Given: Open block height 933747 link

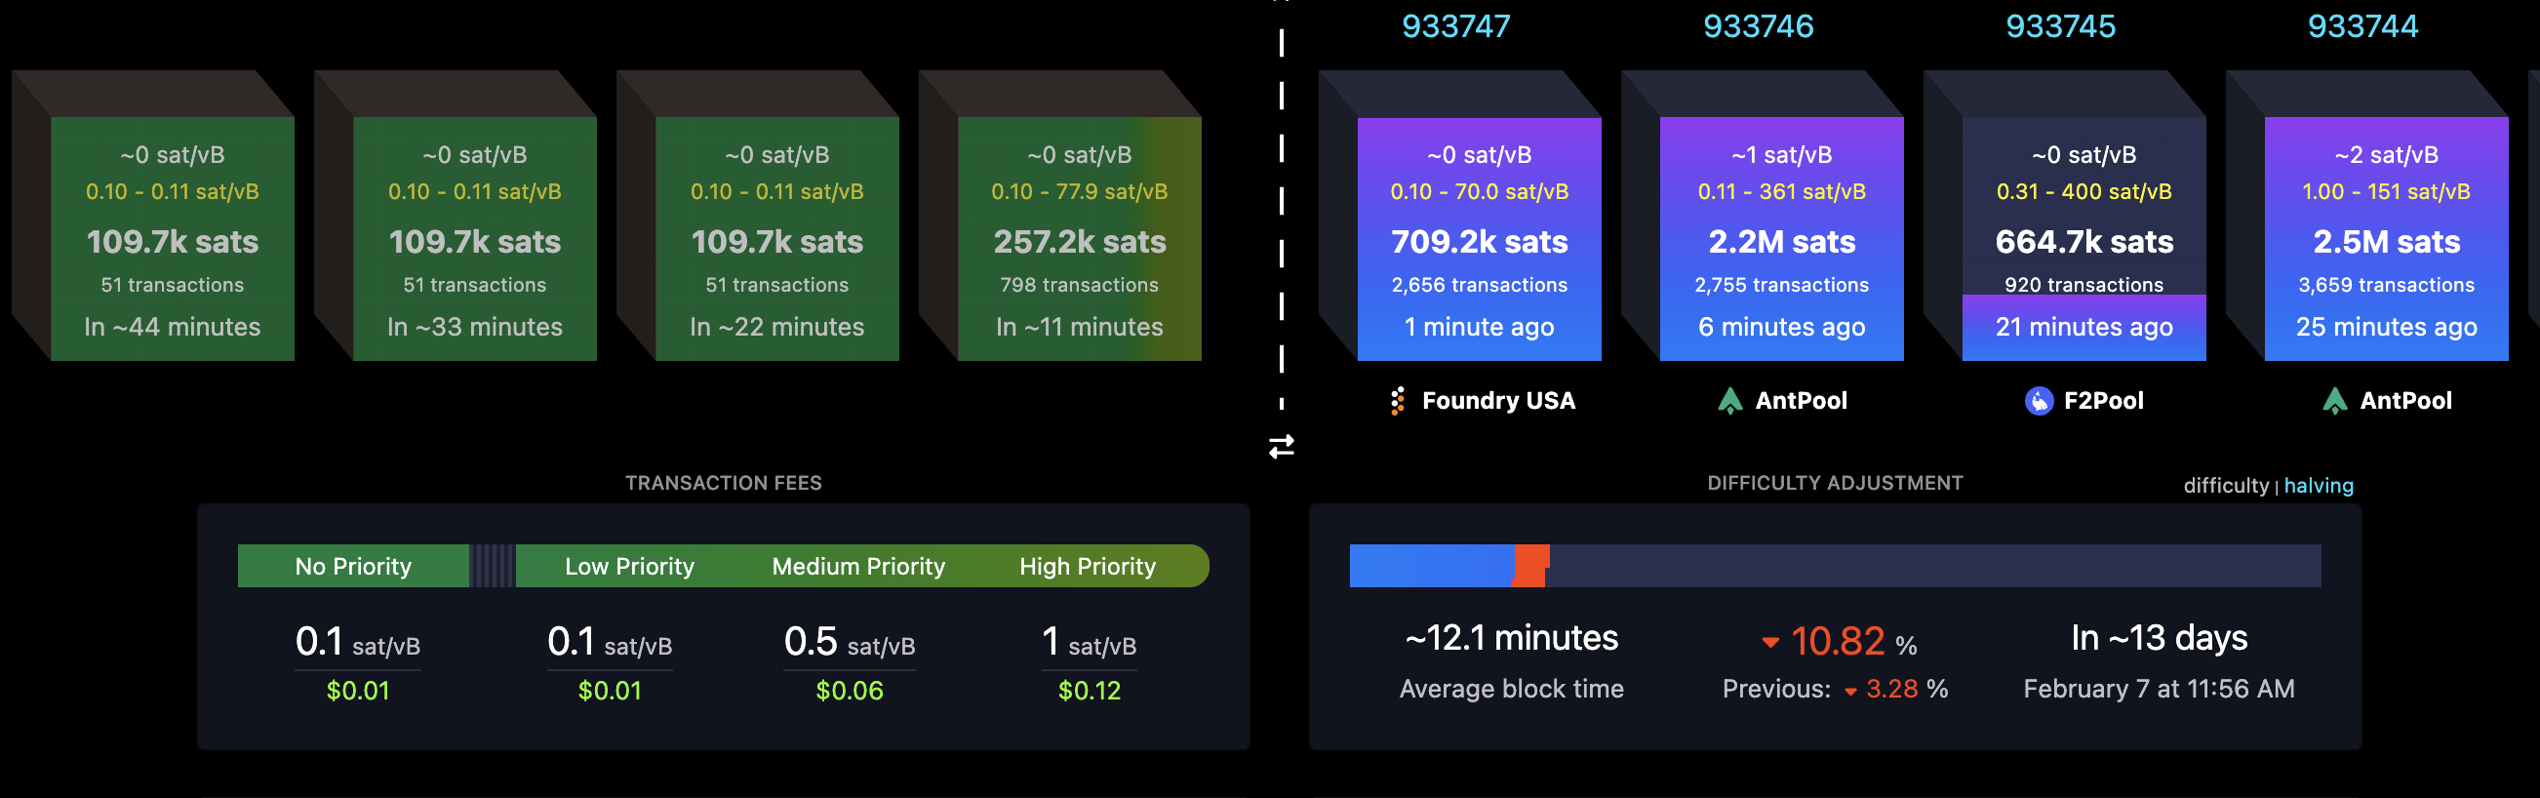Looking at the screenshot, I should (x=1455, y=26).
